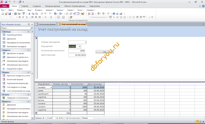This screenshot has height=124, width=205.
Task: Open the Сервис menu
Action: (71, 10)
